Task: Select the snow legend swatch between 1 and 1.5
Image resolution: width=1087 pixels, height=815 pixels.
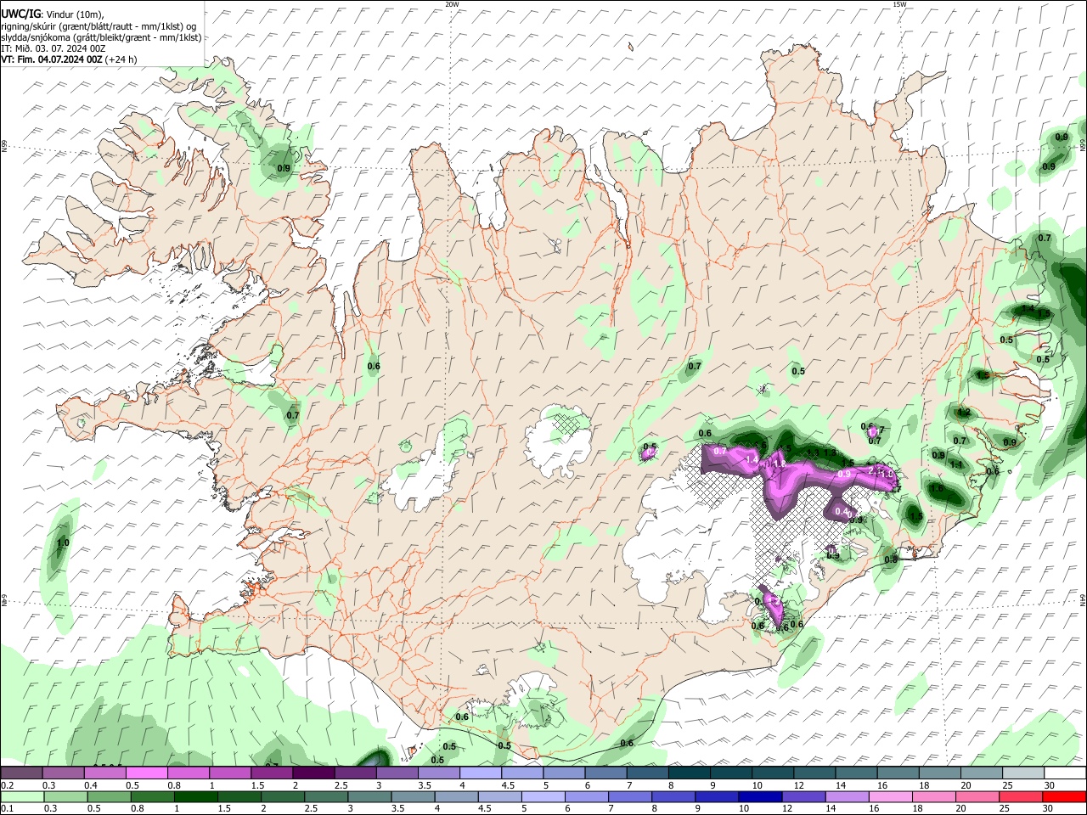Action: [230, 773]
